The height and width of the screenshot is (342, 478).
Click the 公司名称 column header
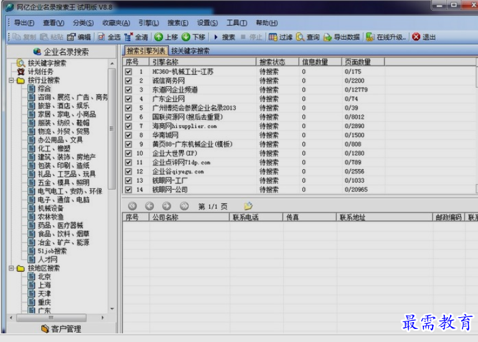coord(189,217)
